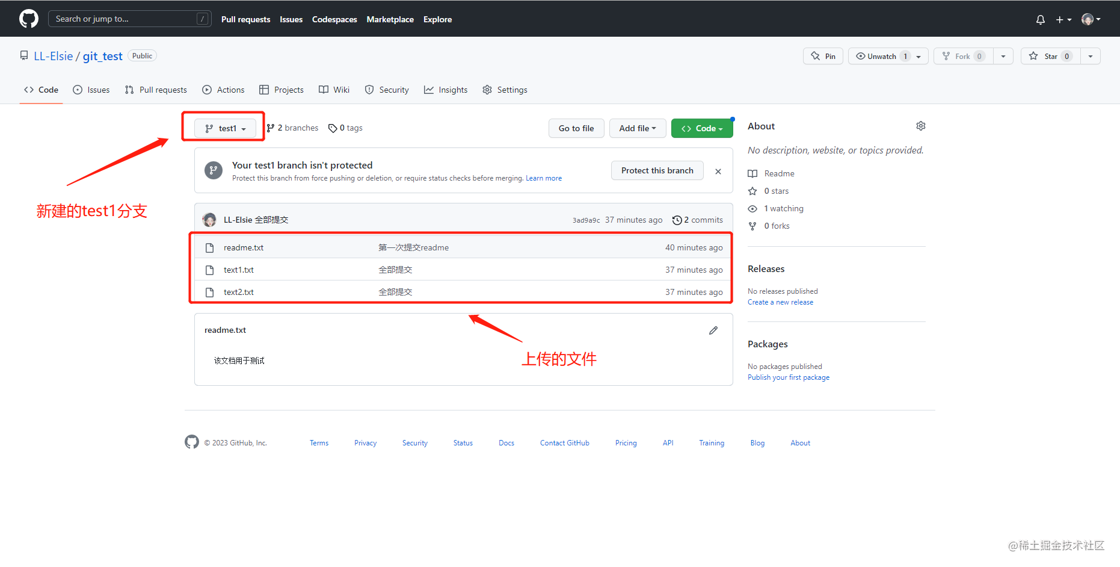This screenshot has width=1120, height=567.
Task: Star the git_test repository
Action: tap(1050, 55)
